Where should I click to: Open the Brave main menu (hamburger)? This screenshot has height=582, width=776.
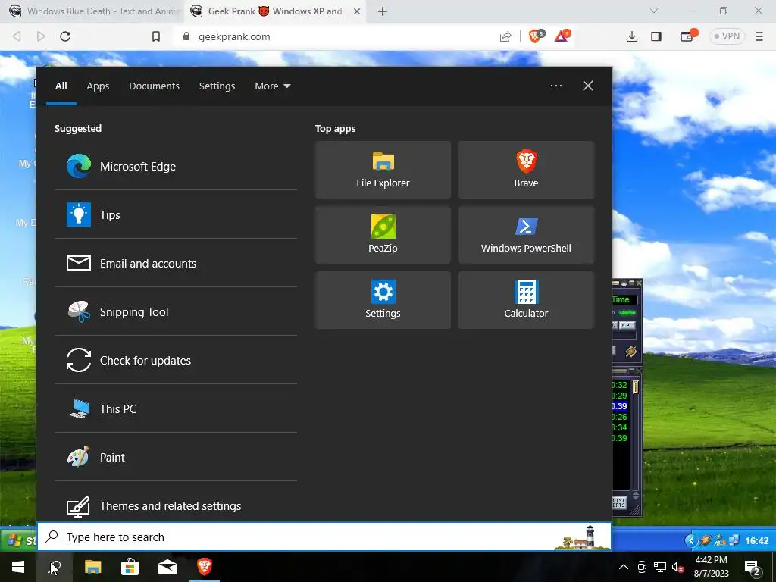759,36
